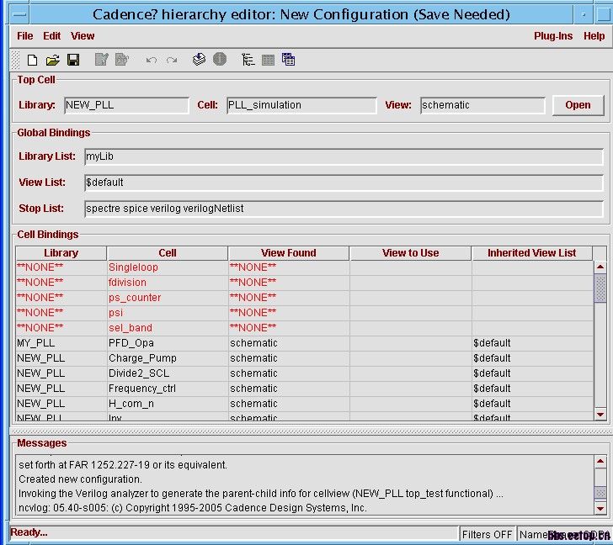
Task: Open the Help menu
Action: click(594, 36)
